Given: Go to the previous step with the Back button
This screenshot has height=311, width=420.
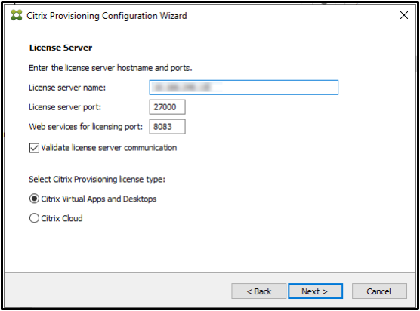Looking at the screenshot, I should pyautogui.click(x=259, y=291).
